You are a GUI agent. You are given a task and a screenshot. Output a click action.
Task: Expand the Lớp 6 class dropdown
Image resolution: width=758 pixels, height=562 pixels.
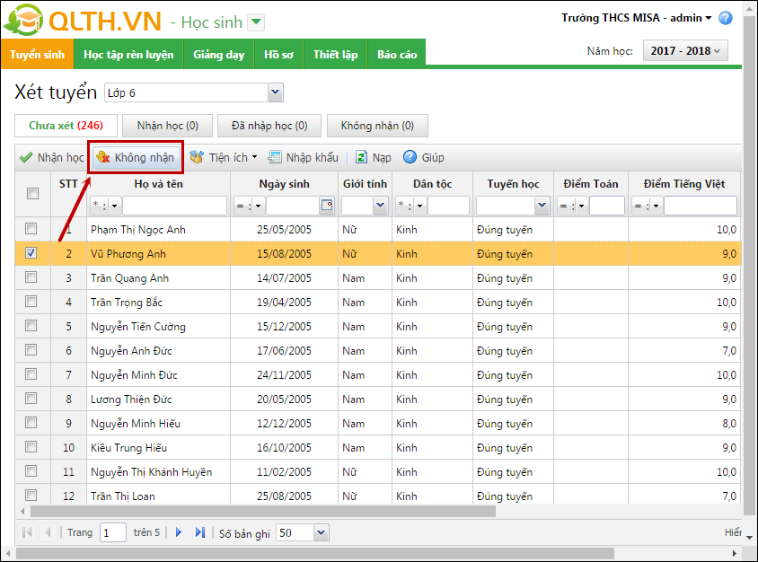click(275, 92)
